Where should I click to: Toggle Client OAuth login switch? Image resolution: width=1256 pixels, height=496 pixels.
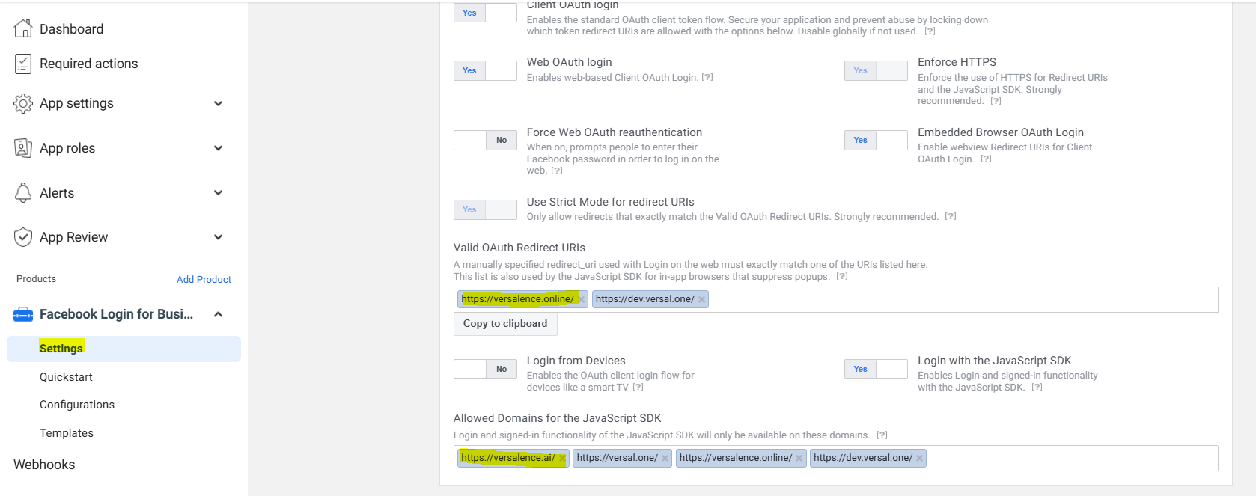pos(485,13)
